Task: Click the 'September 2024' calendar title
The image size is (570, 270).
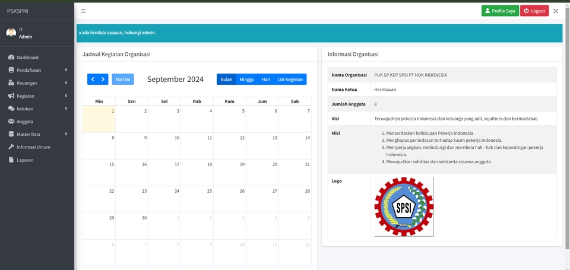Action: tap(175, 79)
